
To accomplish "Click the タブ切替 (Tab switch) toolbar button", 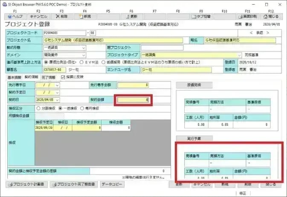I will point(201,16).
